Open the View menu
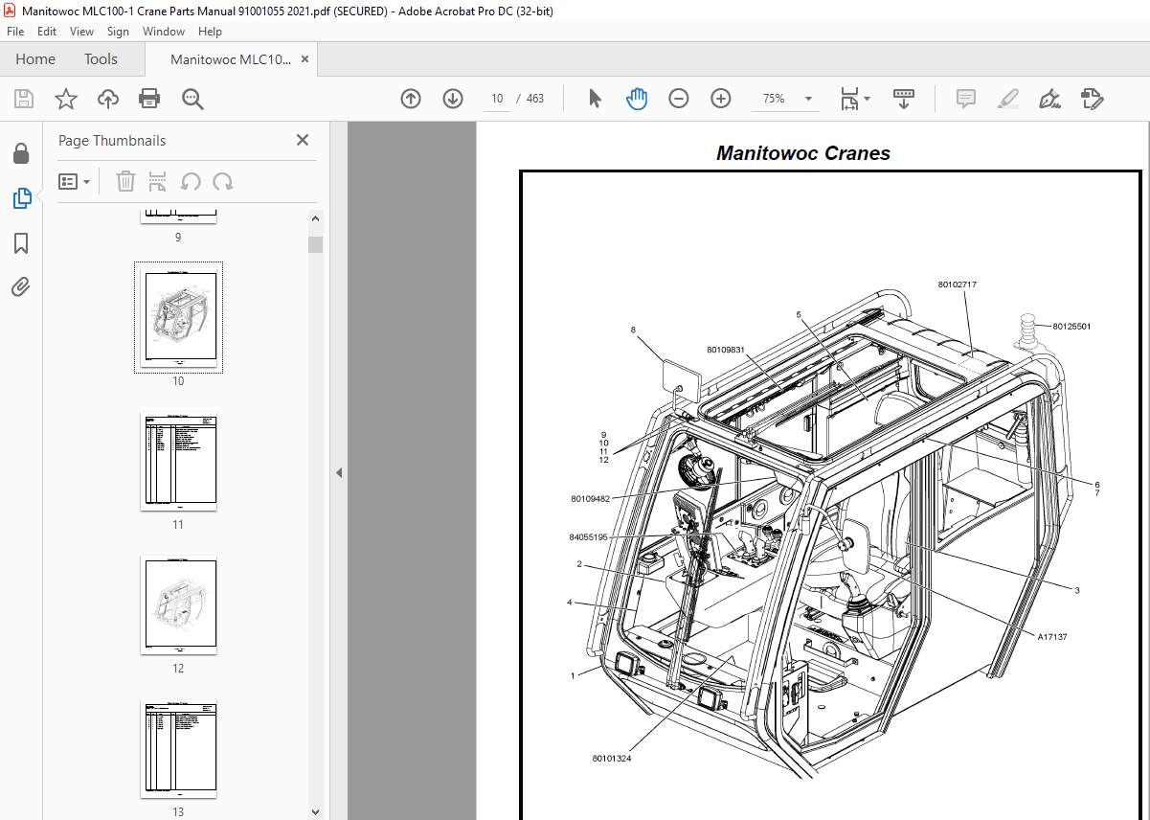This screenshot has width=1150, height=820. pyautogui.click(x=81, y=32)
